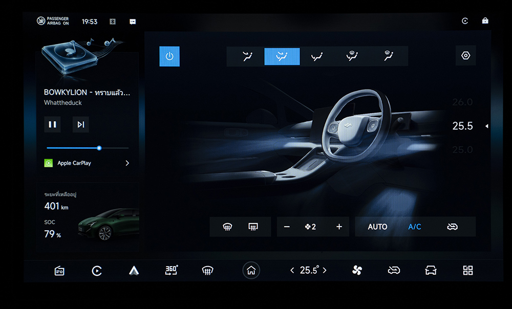Turn off climate with power button
This screenshot has width=512, height=309.
[x=169, y=56]
